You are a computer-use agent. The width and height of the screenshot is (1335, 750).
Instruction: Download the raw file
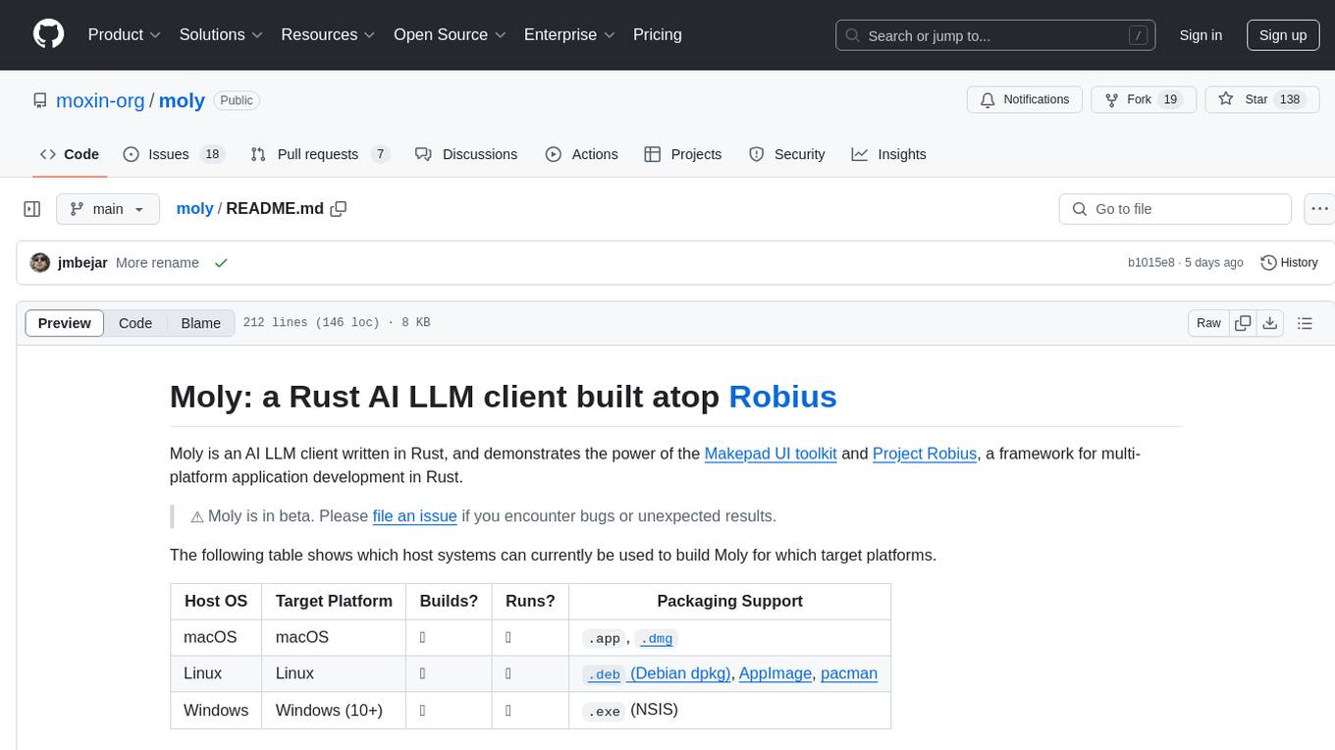coord(1269,323)
